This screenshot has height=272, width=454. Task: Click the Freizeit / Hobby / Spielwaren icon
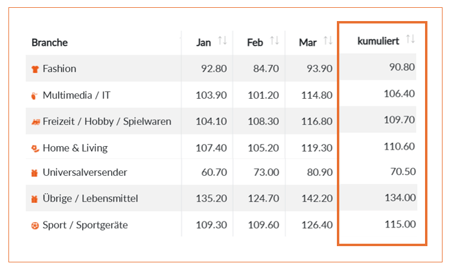tap(36, 122)
